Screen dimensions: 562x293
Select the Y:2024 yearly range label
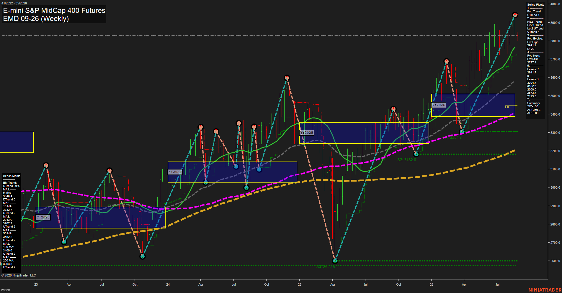(x=175, y=172)
